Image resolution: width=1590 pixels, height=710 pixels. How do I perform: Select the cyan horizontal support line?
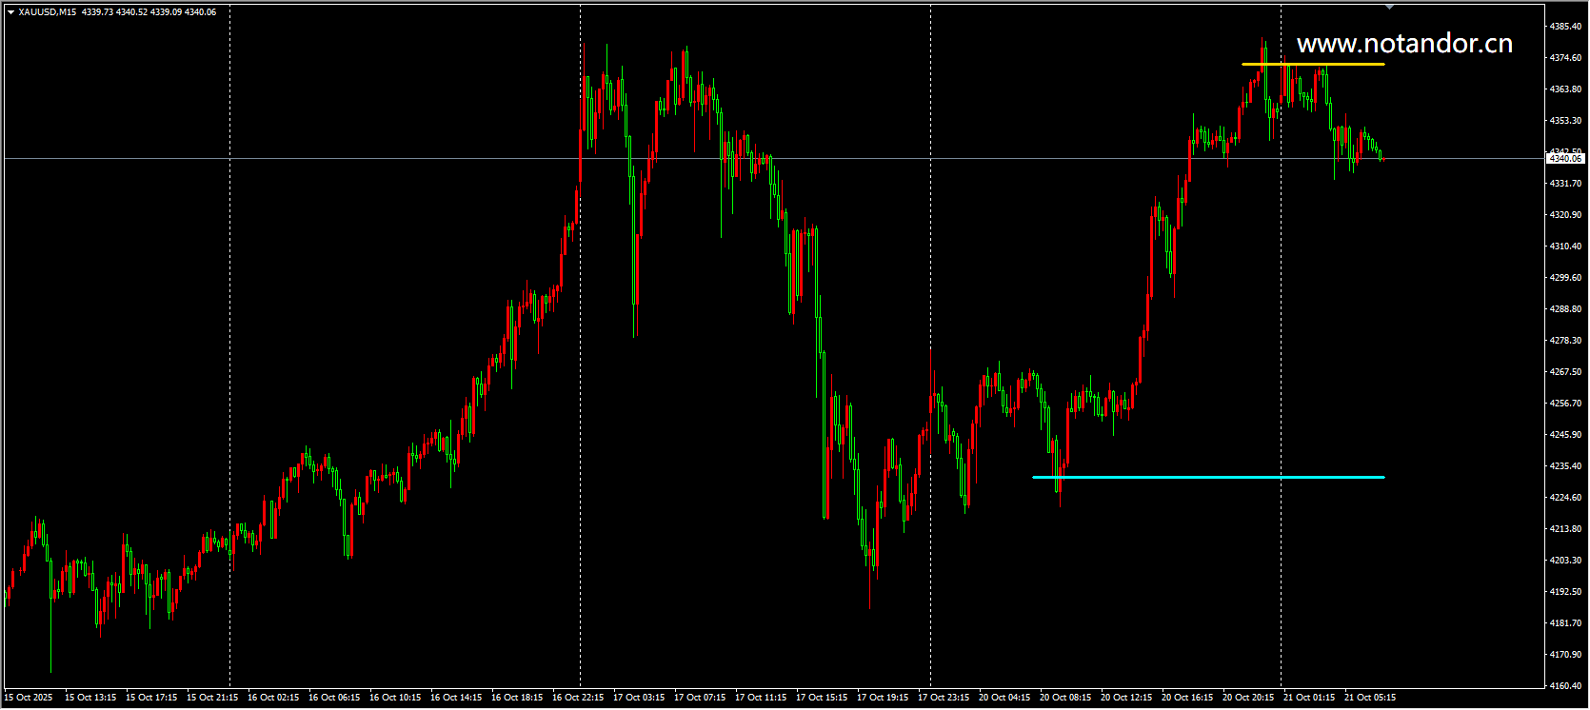1208,477
